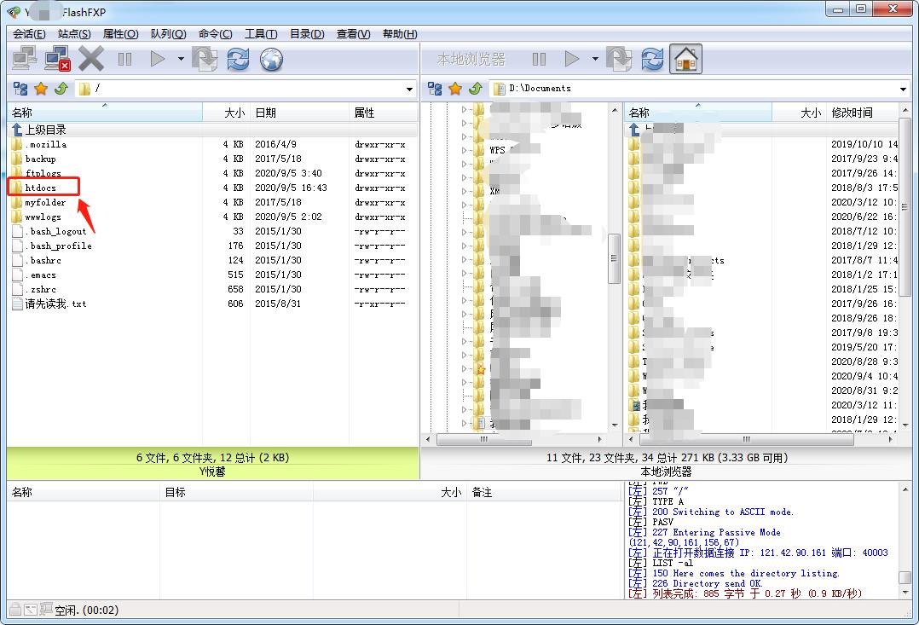Go up one level in the local pane
The height and width of the screenshot is (625, 919).
coord(476,89)
